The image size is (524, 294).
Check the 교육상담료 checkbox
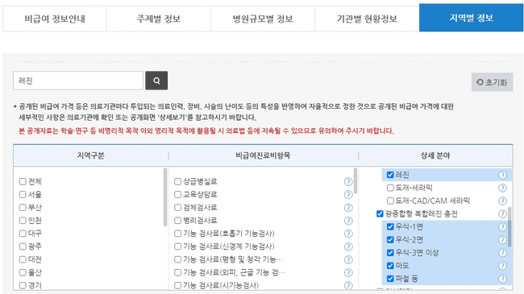[x=178, y=194]
